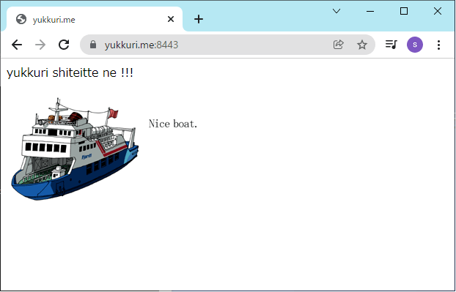456x292 pixels.
Task: Click the forward navigation arrow
Action: 40,45
